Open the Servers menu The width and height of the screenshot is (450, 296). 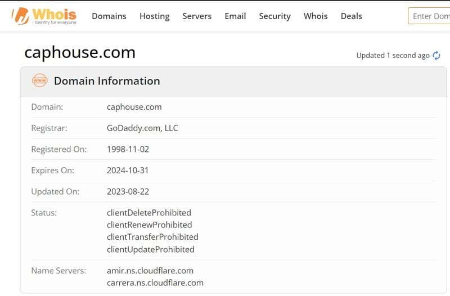pos(197,16)
